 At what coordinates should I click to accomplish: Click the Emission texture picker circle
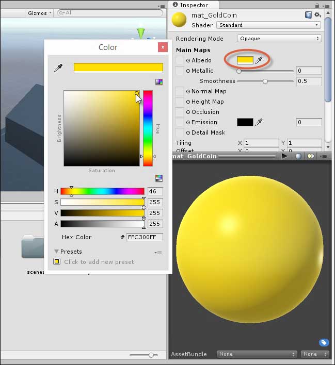point(188,122)
